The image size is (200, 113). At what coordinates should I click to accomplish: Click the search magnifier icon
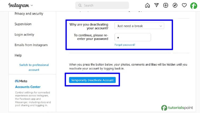80,5
